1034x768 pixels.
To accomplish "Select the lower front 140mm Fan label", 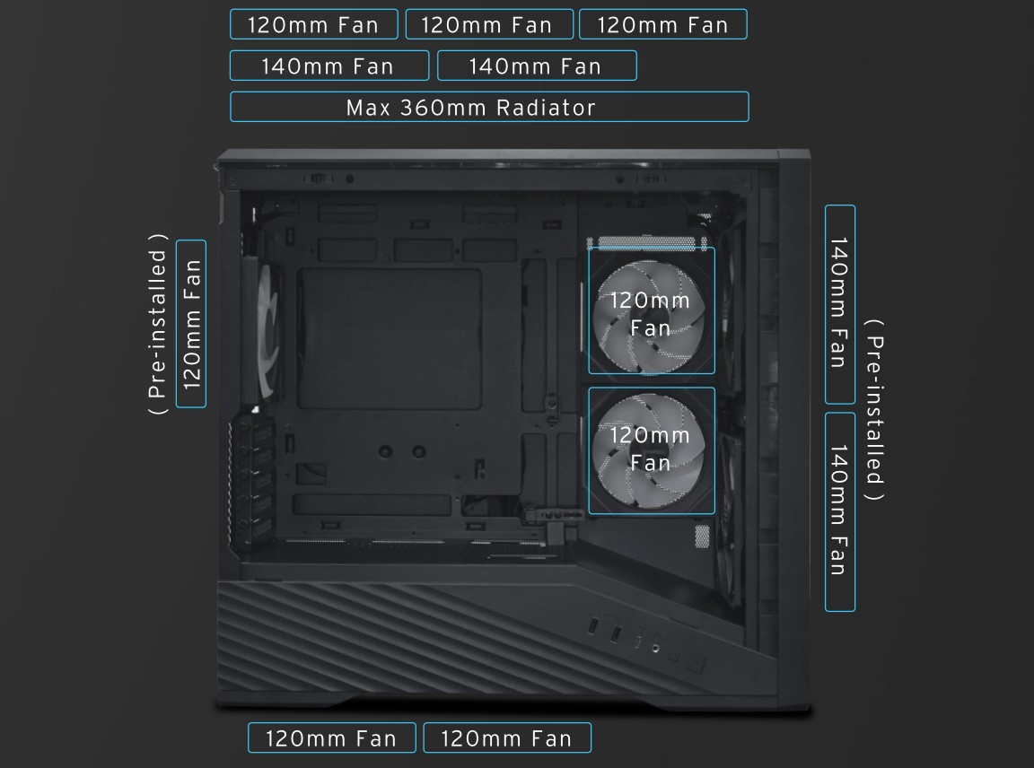I will pyautogui.click(x=840, y=512).
